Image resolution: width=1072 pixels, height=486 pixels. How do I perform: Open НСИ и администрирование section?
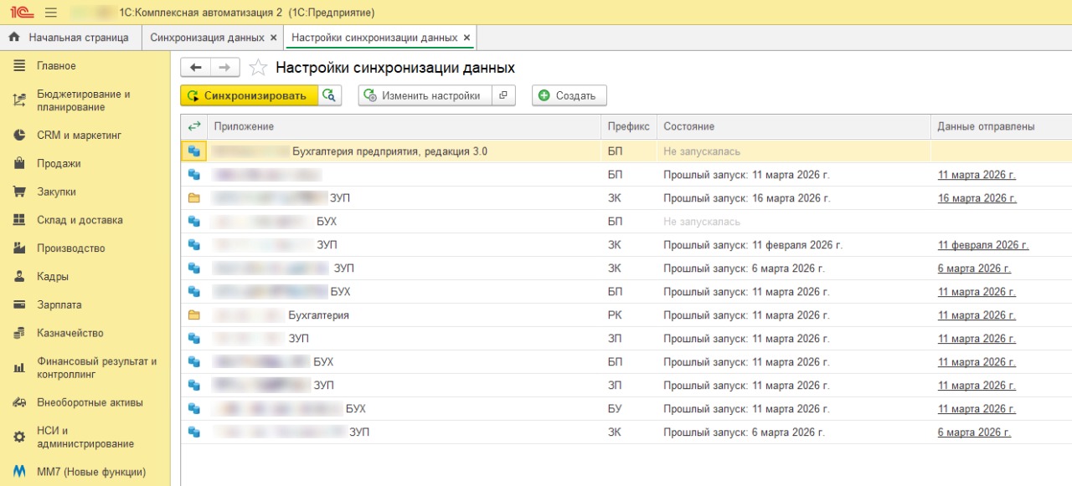[x=85, y=437]
